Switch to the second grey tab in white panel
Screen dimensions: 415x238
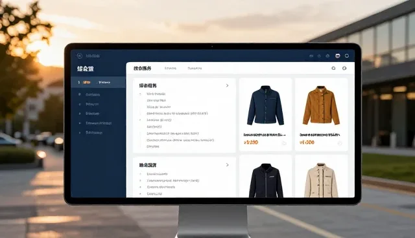[x=170, y=69]
